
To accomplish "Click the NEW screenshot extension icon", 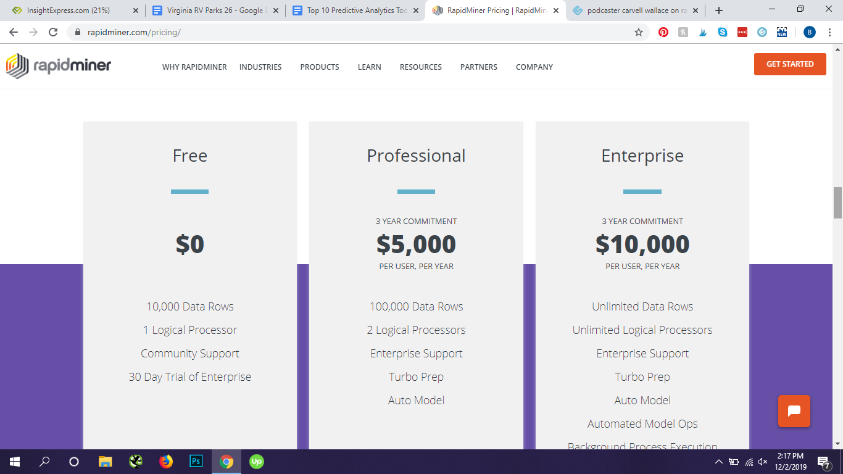I will click(782, 32).
